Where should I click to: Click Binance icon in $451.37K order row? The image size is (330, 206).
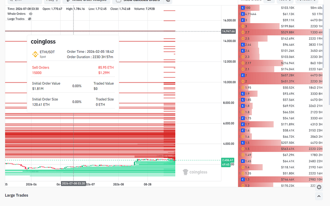tap(243, 81)
